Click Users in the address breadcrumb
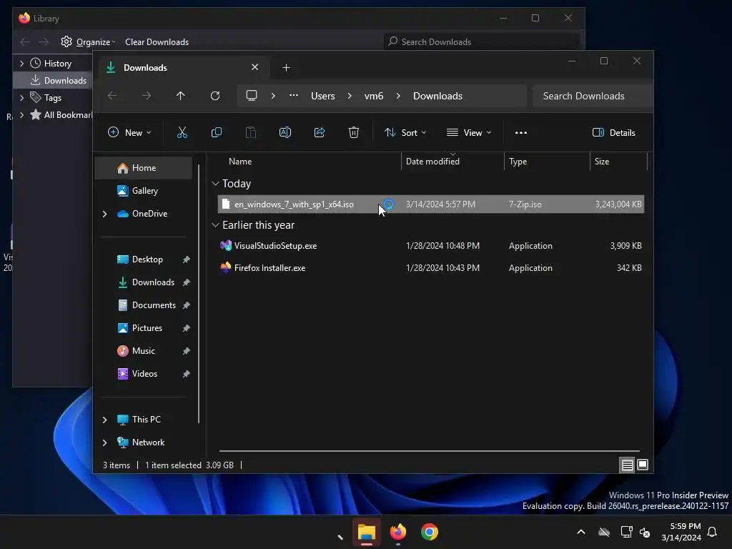The width and height of the screenshot is (732, 549). tap(322, 96)
